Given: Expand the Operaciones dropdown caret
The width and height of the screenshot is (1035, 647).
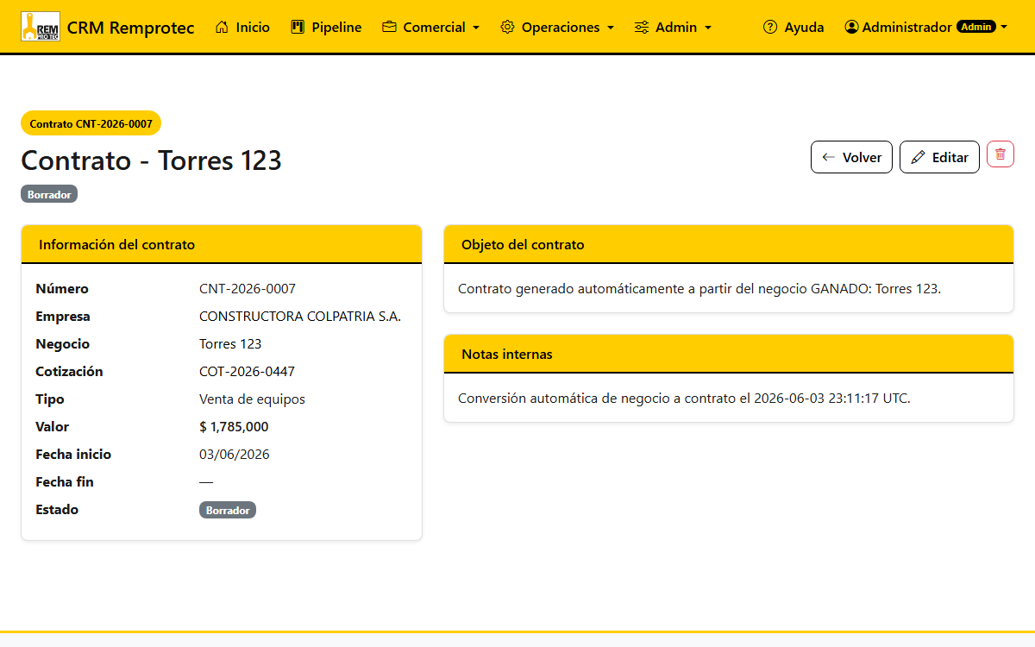Looking at the screenshot, I should tap(611, 28).
